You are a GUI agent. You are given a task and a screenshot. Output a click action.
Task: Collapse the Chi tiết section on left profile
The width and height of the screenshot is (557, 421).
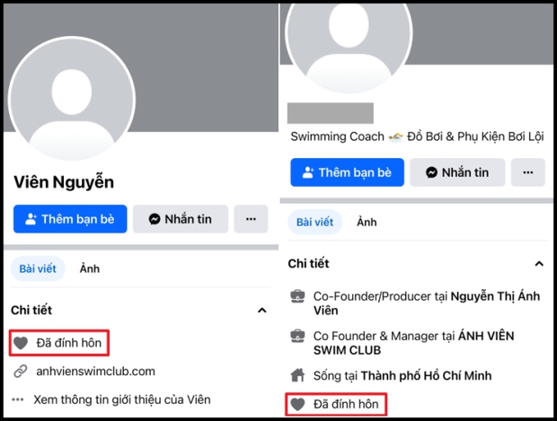coord(262,311)
